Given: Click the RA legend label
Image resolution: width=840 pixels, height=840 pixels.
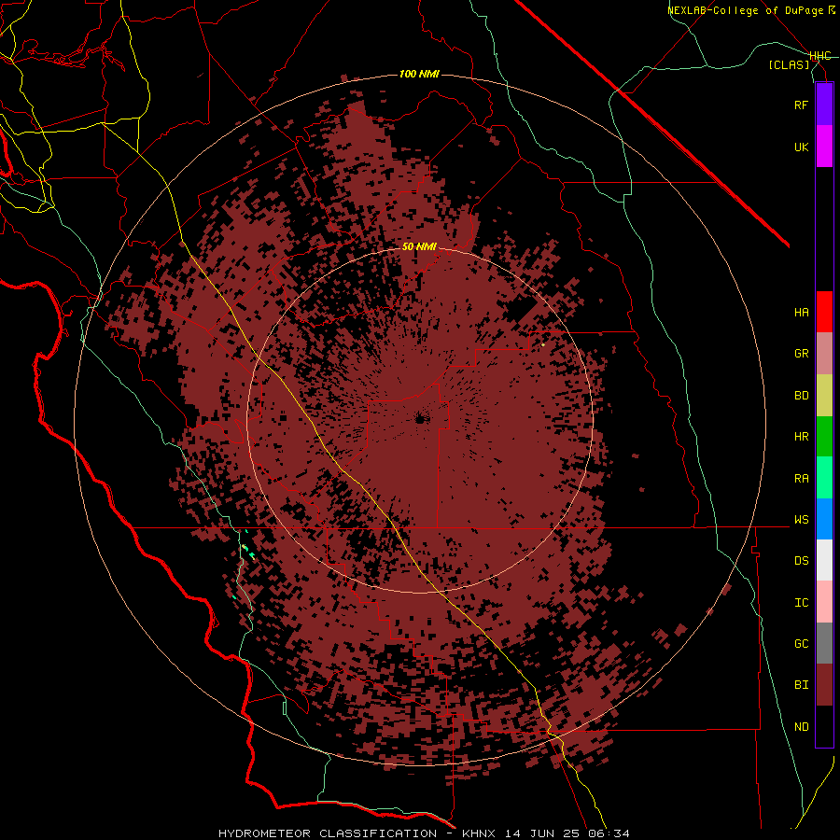Looking at the screenshot, I should pyautogui.click(x=801, y=478).
